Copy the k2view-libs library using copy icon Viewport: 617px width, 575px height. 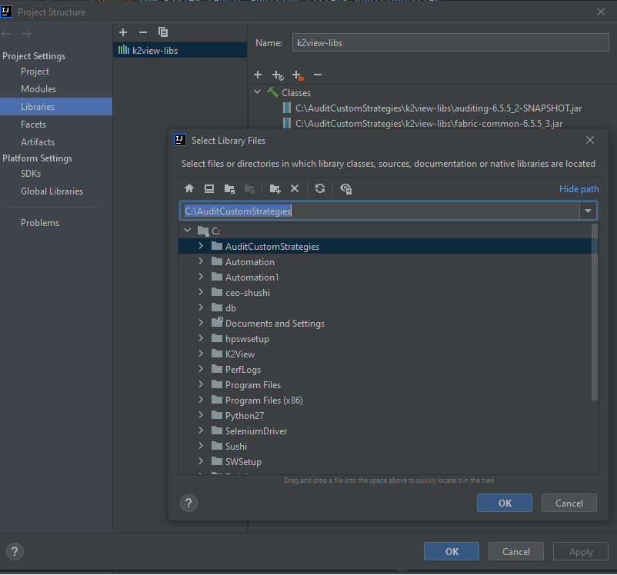coord(162,32)
